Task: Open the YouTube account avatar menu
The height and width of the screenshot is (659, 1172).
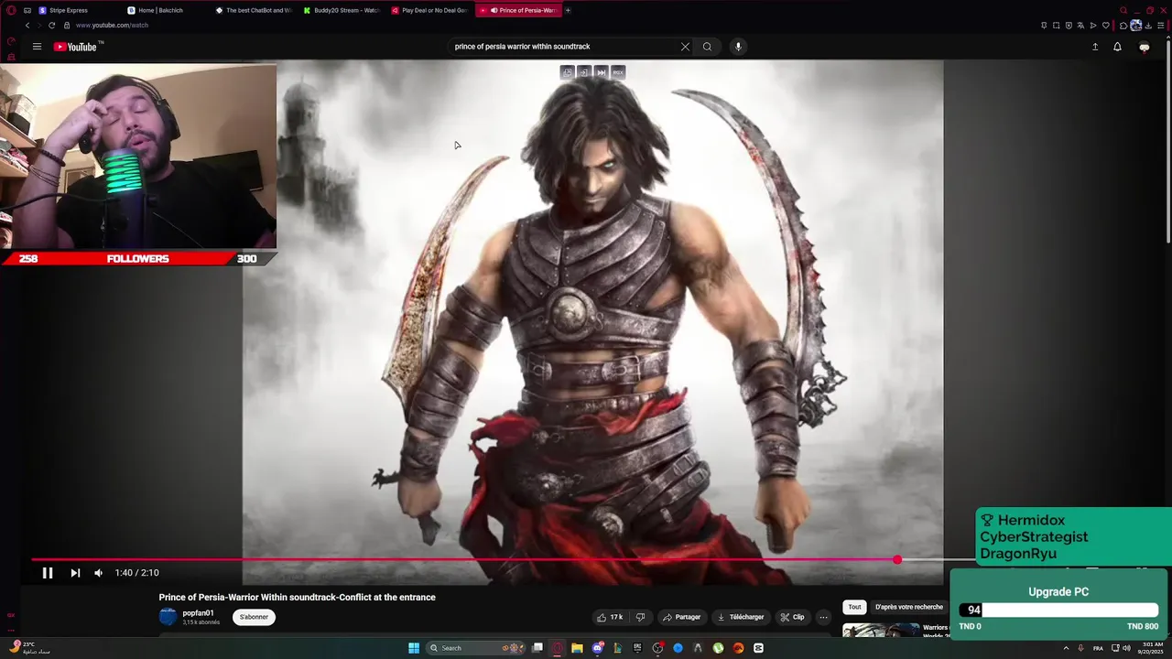Action: [1144, 47]
